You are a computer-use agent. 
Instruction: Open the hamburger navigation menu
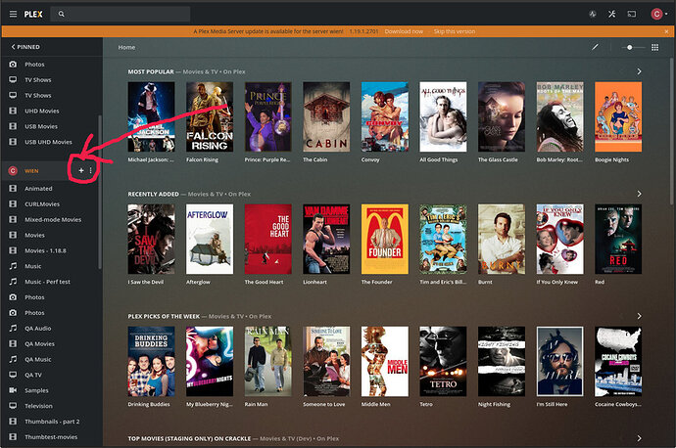click(x=14, y=15)
